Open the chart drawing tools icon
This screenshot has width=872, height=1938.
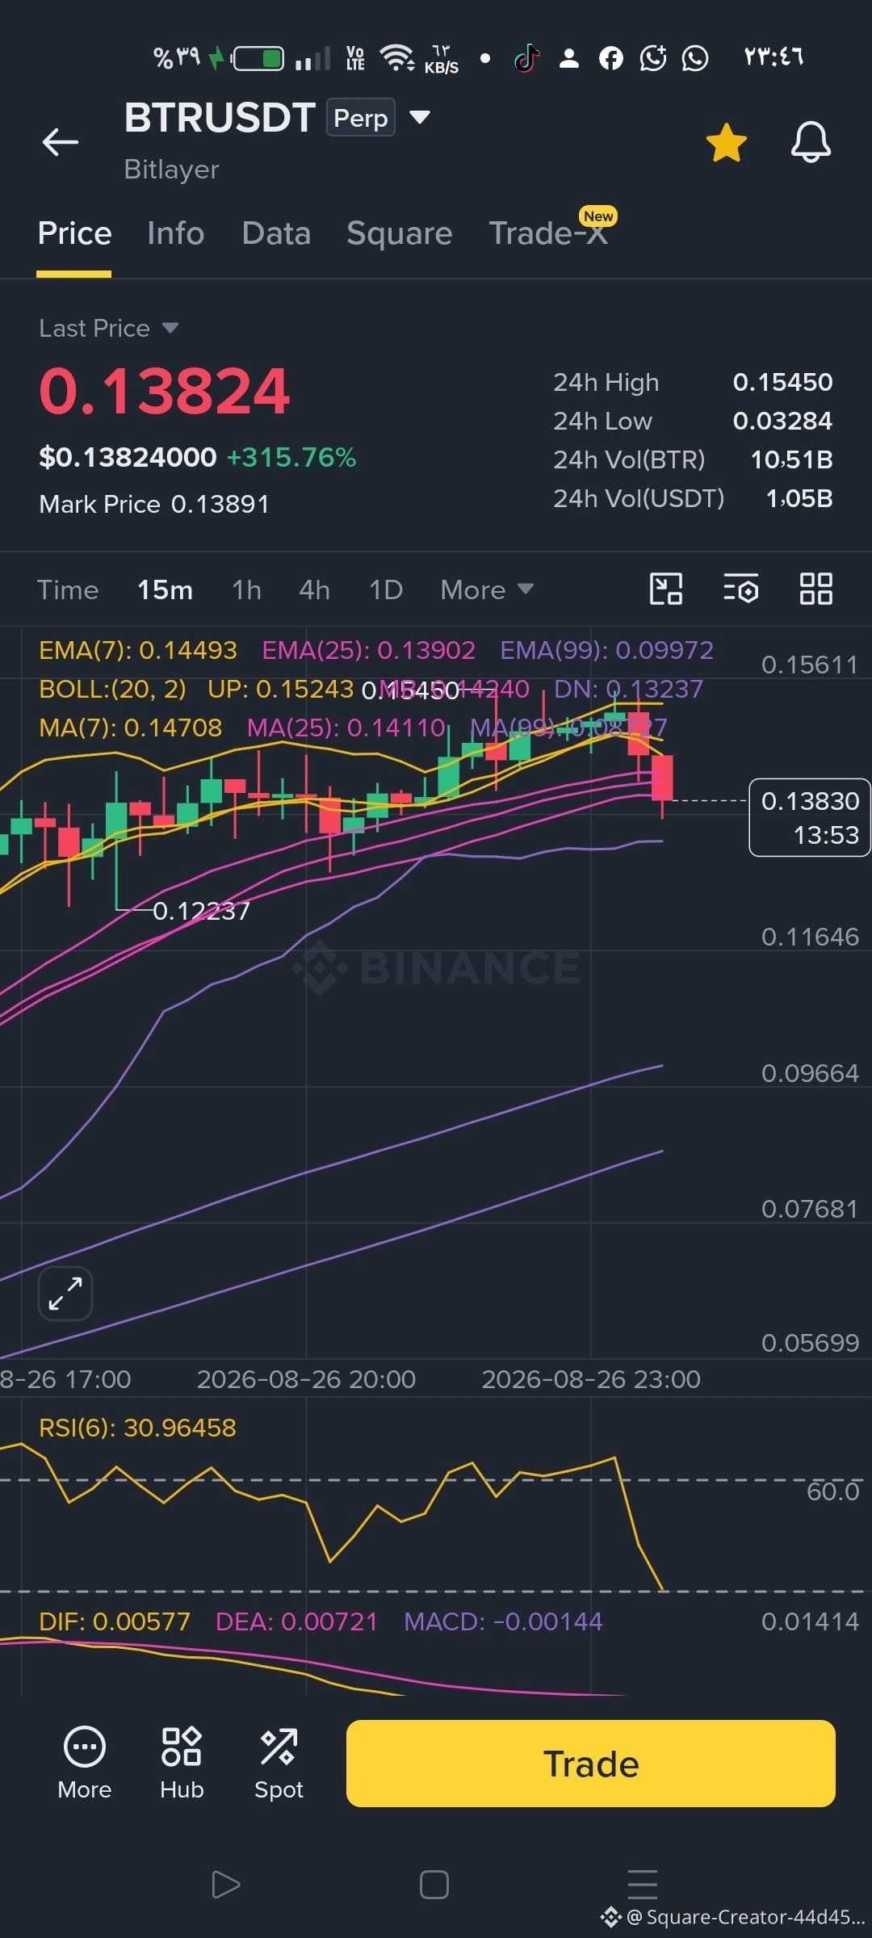pos(666,589)
